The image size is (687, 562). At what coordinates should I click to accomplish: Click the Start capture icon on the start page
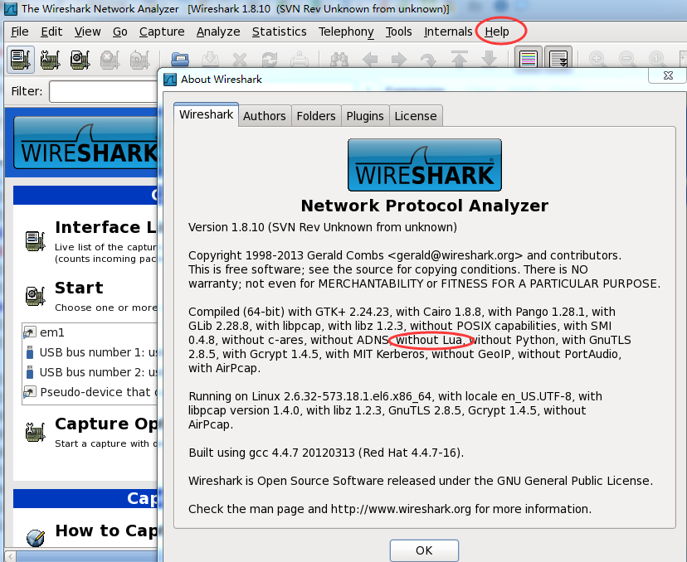[35, 296]
